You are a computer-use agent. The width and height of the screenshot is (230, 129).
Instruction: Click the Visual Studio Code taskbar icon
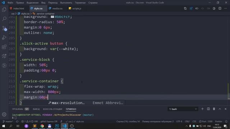64,126
